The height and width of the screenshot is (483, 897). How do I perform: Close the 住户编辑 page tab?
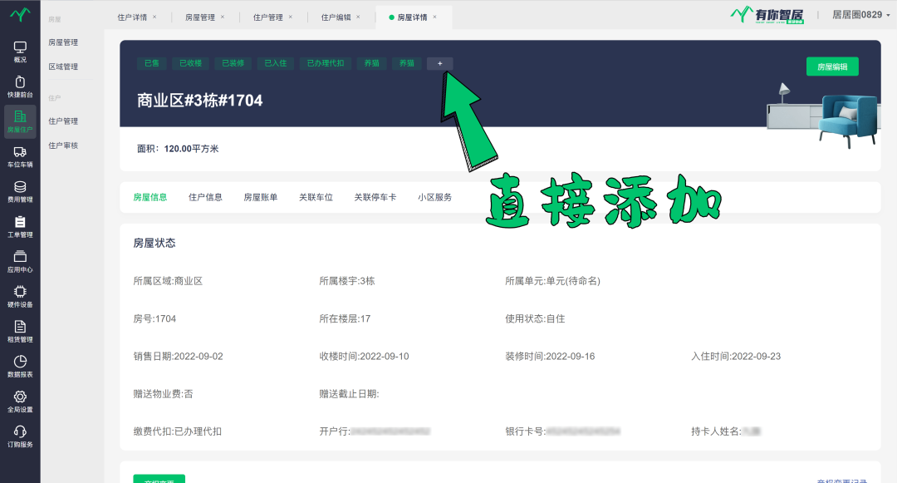(x=359, y=17)
